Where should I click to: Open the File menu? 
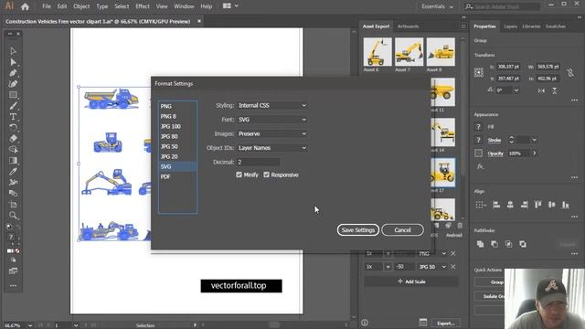(x=47, y=6)
